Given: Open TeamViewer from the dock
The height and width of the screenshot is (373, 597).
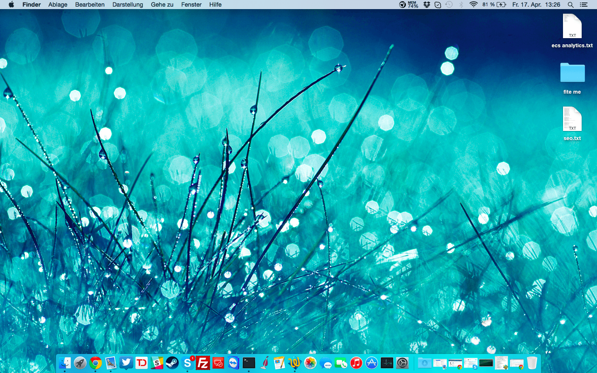Looking at the screenshot, I should (x=233, y=363).
